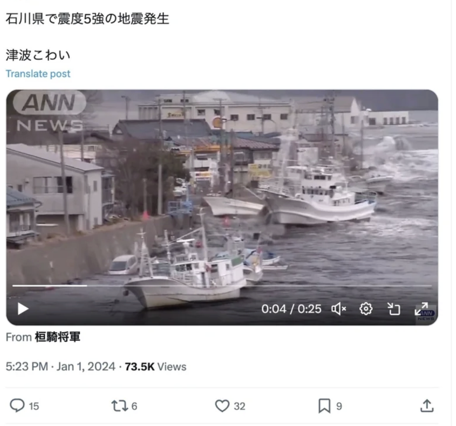
Task: Share the post via upload icon
Action: coord(427,406)
